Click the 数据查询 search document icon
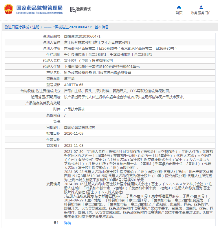Screen dimensions: 218x228 [73, 10]
